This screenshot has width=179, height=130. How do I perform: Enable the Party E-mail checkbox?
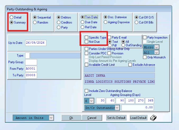[109, 37]
